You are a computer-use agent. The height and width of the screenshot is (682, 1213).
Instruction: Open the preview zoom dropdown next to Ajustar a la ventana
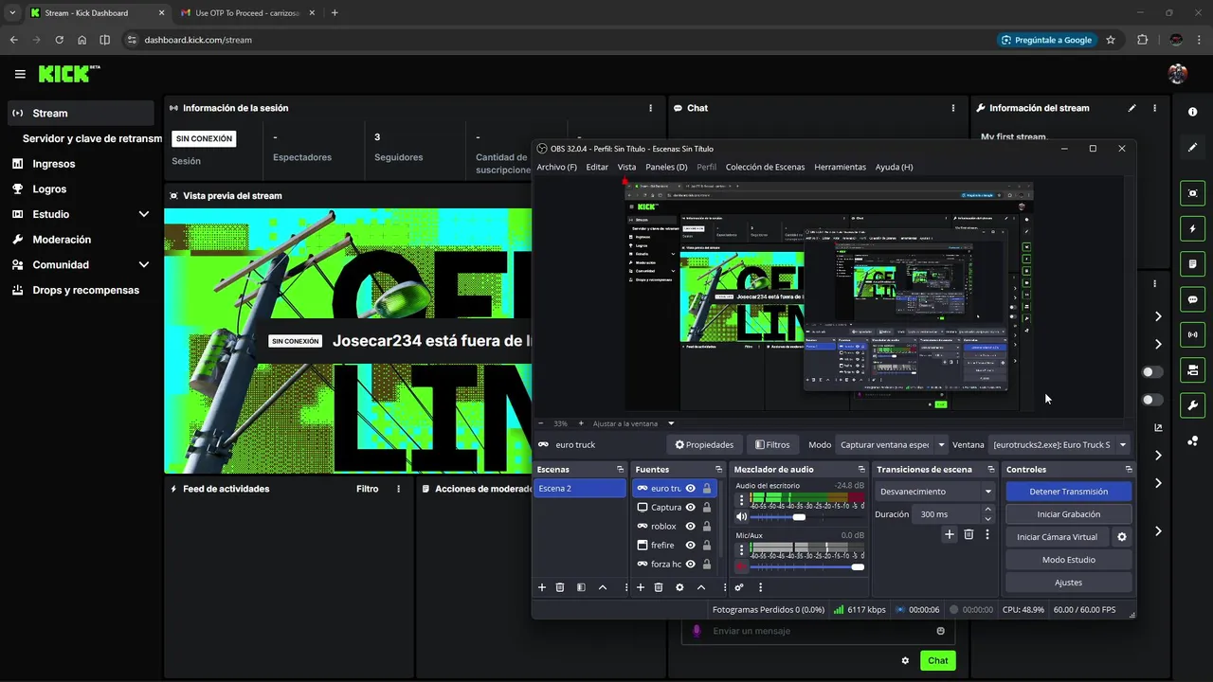tap(671, 423)
